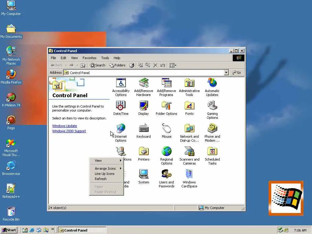Expand the Quick Launch chevron on taskbar
This screenshot has height=234, width=312.
pyautogui.click(x=52, y=229)
